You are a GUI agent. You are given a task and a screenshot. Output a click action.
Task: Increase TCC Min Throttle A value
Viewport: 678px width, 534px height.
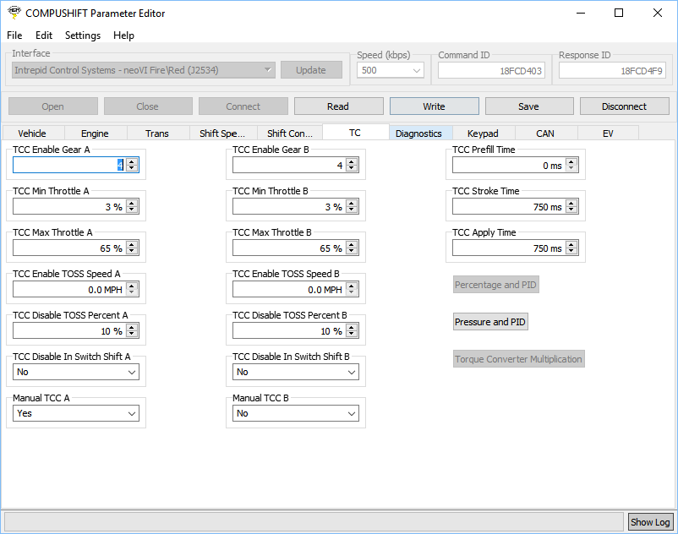click(x=132, y=204)
